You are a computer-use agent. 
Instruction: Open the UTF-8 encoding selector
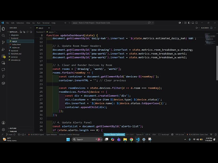[147, 134]
